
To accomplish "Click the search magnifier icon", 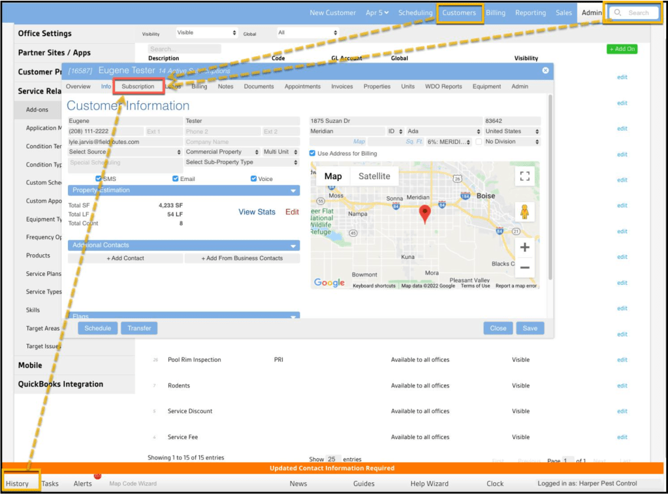I will pyautogui.click(x=618, y=12).
